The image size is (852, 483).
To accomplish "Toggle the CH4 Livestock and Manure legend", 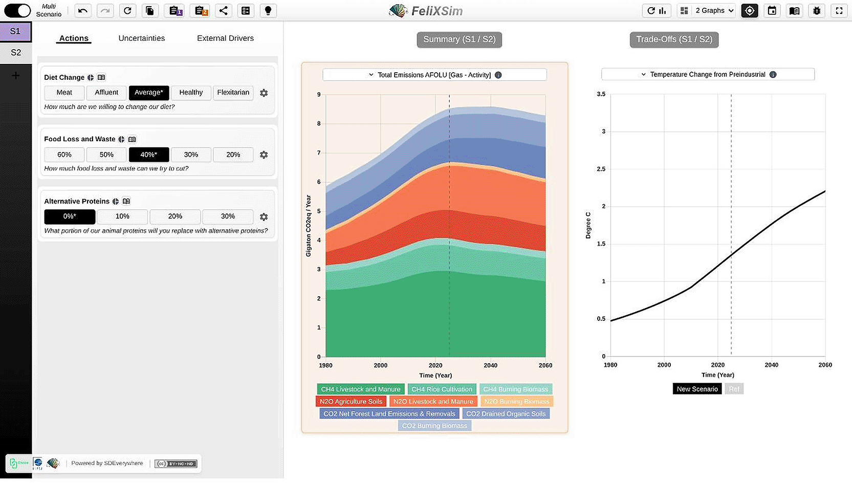I will [361, 389].
